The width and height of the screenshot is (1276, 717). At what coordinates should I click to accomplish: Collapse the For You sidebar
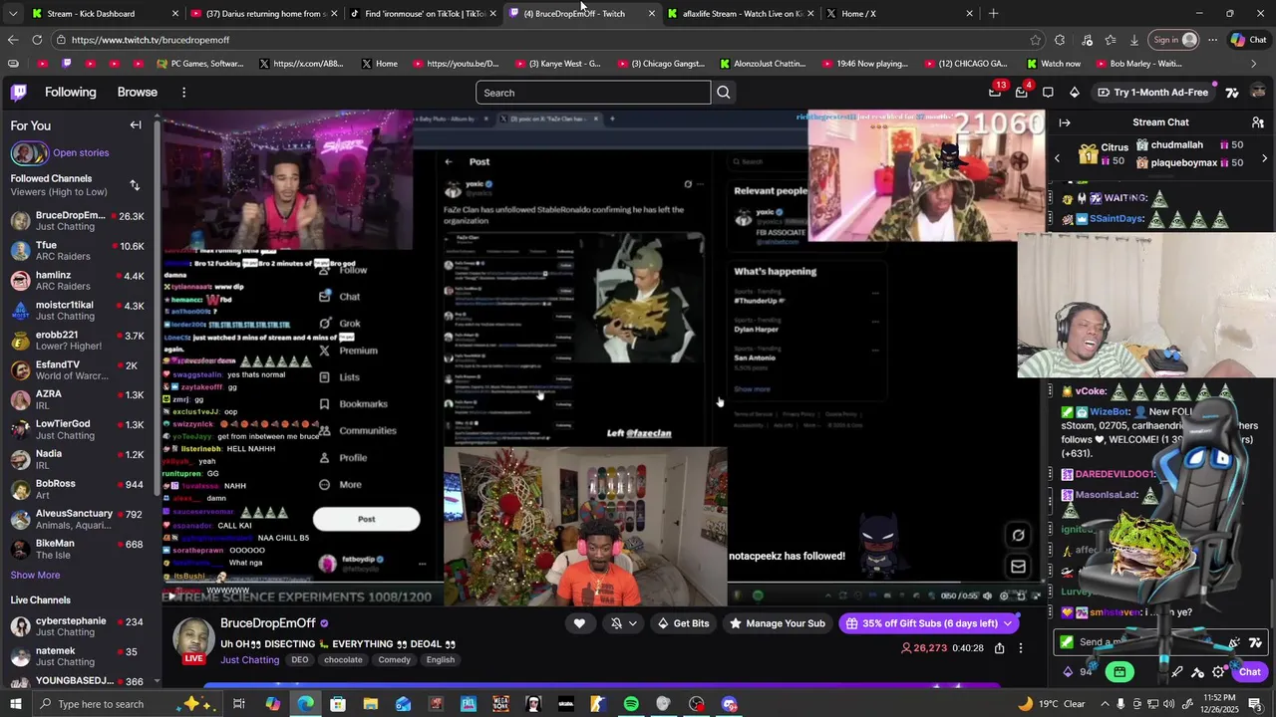(136, 125)
